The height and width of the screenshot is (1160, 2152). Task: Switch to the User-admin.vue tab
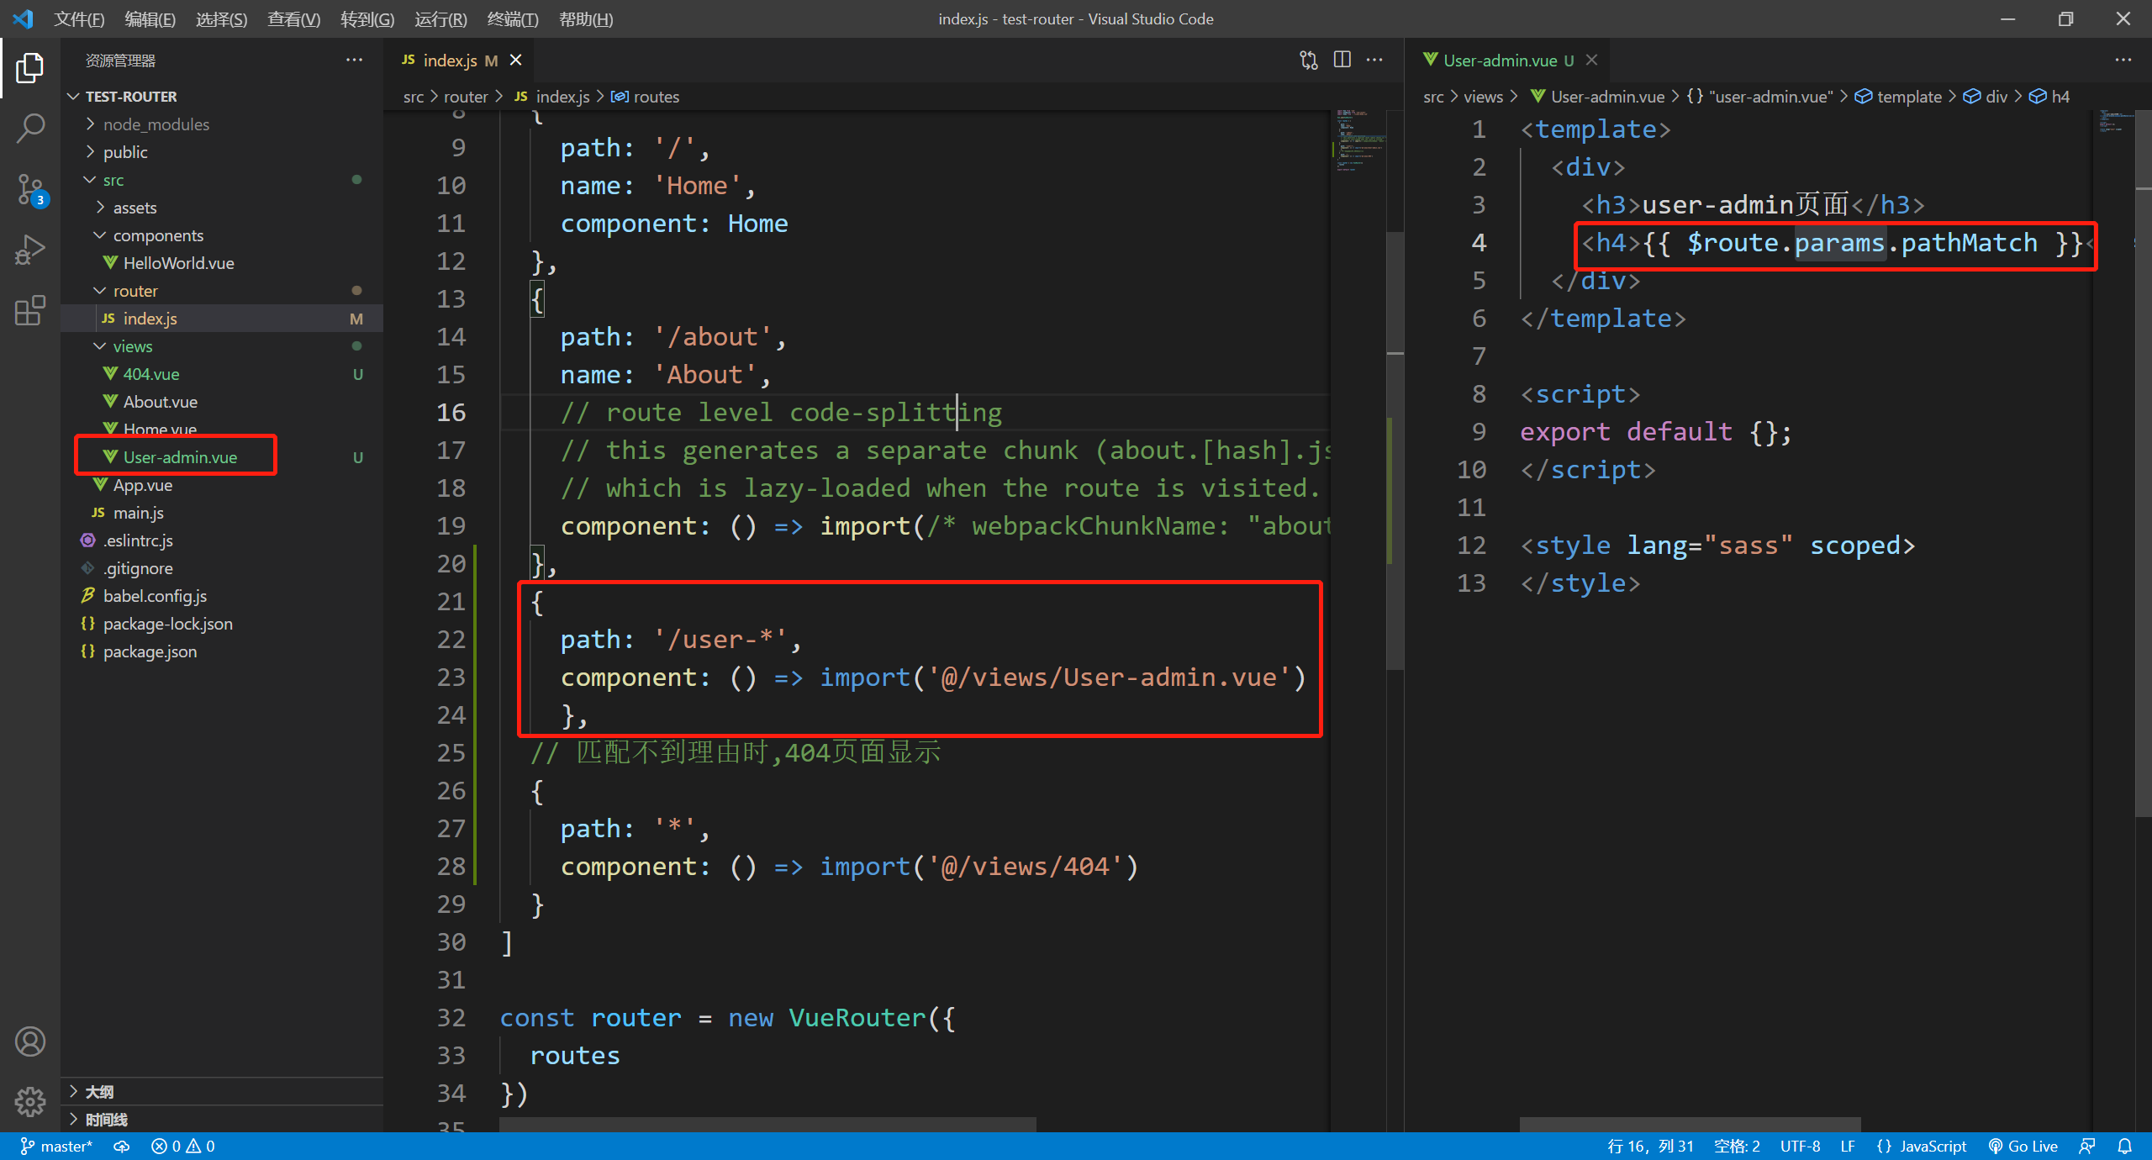tap(1500, 61)
